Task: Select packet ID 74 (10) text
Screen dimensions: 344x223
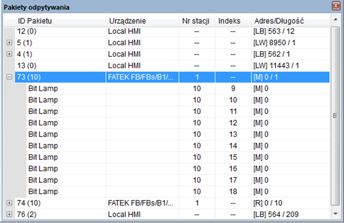Action: [x=29, y=203]
